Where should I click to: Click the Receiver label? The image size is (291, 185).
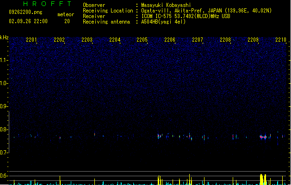click(94, 16)
